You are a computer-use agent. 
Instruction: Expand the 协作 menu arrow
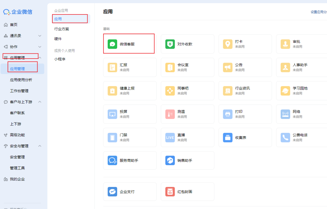pos(40,47)
